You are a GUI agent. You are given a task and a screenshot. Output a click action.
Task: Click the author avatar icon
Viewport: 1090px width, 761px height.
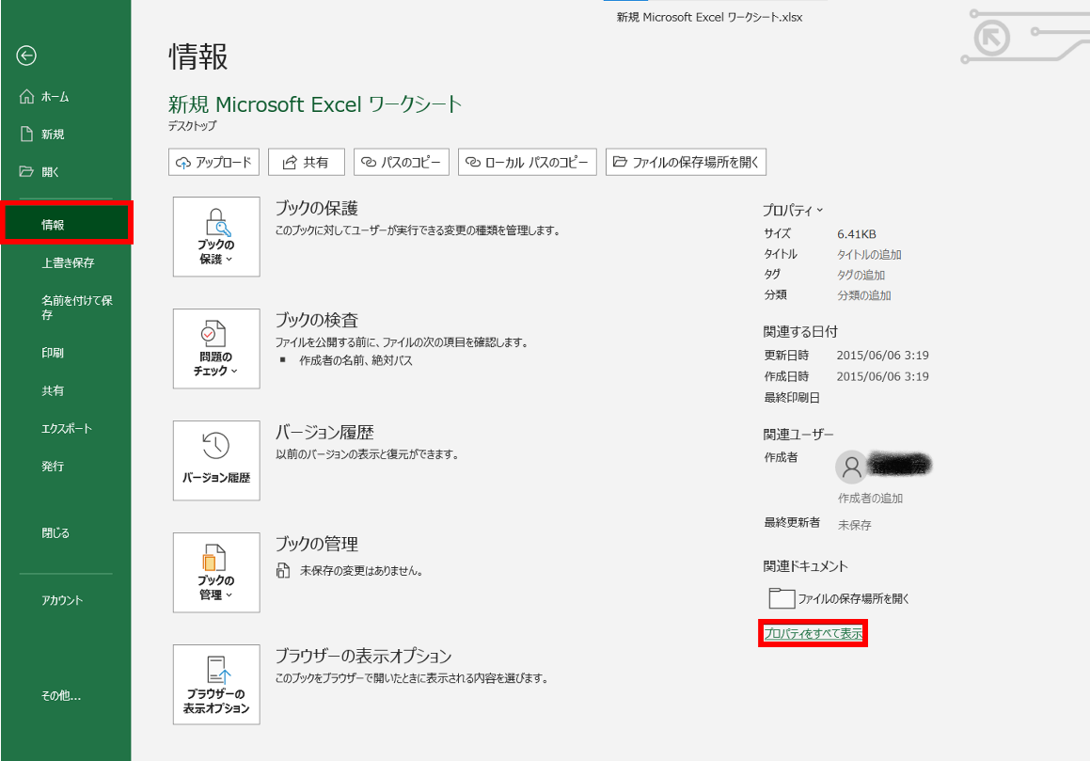[851, 467]
